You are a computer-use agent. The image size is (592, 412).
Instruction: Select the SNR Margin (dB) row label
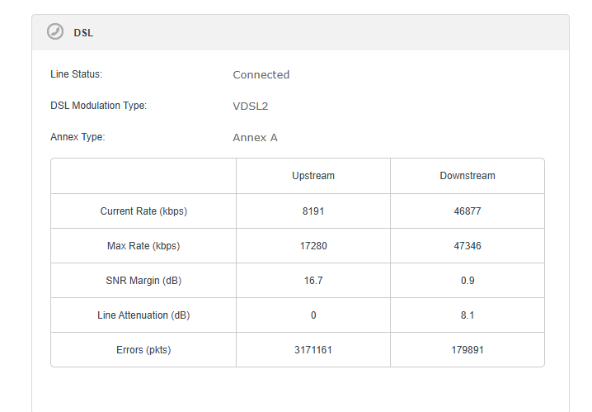pyautogui.click(x=143, y=281)
